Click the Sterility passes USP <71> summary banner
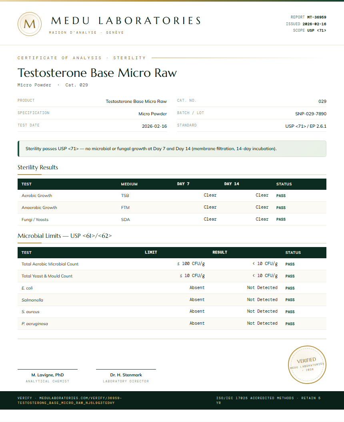Image resolution: width=344 pixels, height=422 pixels. (172, 149)
